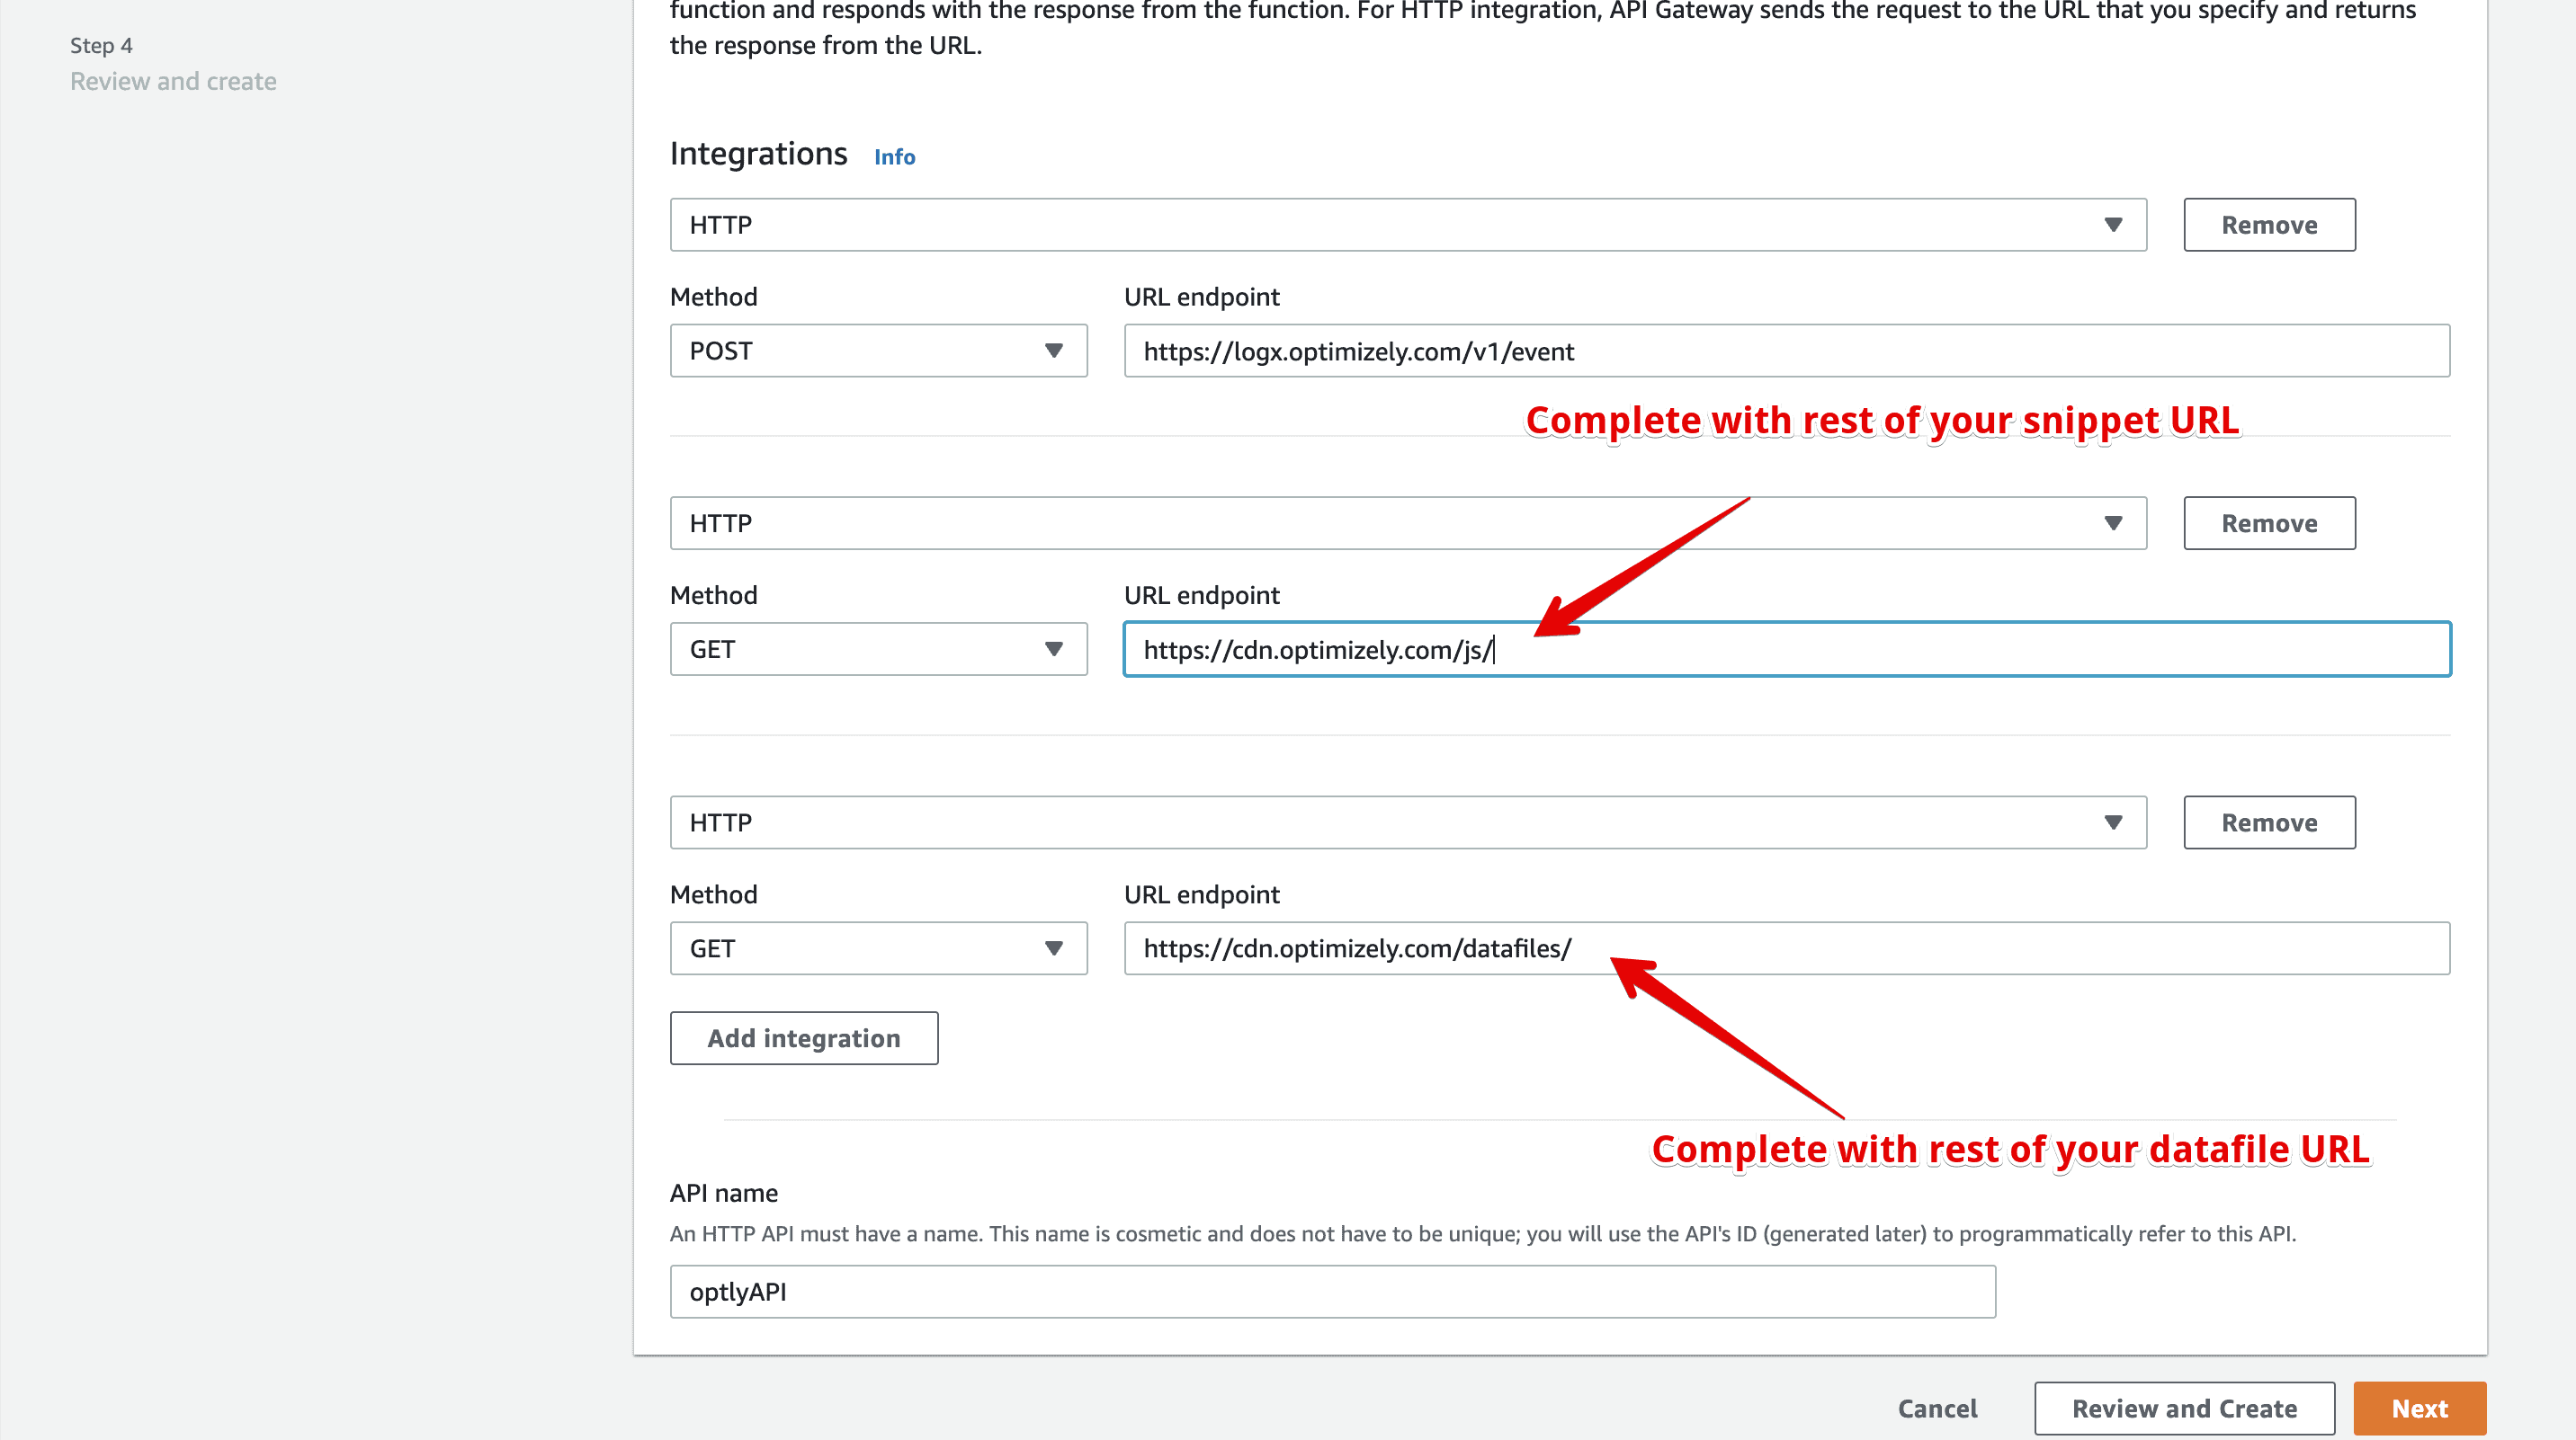Click the Next button
The height and width of the screenshot is (1440, 2576).
2419,1408
